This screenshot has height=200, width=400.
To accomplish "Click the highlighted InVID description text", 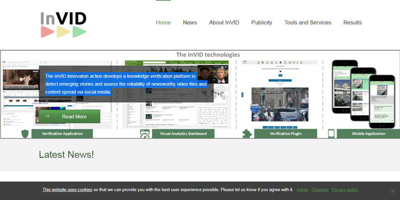I will pos(126,84).
